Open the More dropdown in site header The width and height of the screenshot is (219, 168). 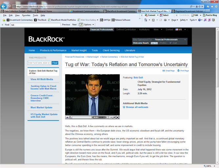coord(158,29)
